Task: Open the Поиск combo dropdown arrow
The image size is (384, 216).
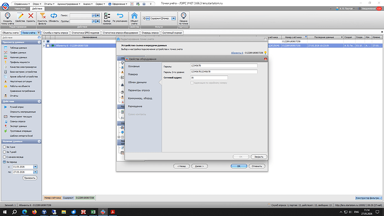Action: (x=93, y=16)
